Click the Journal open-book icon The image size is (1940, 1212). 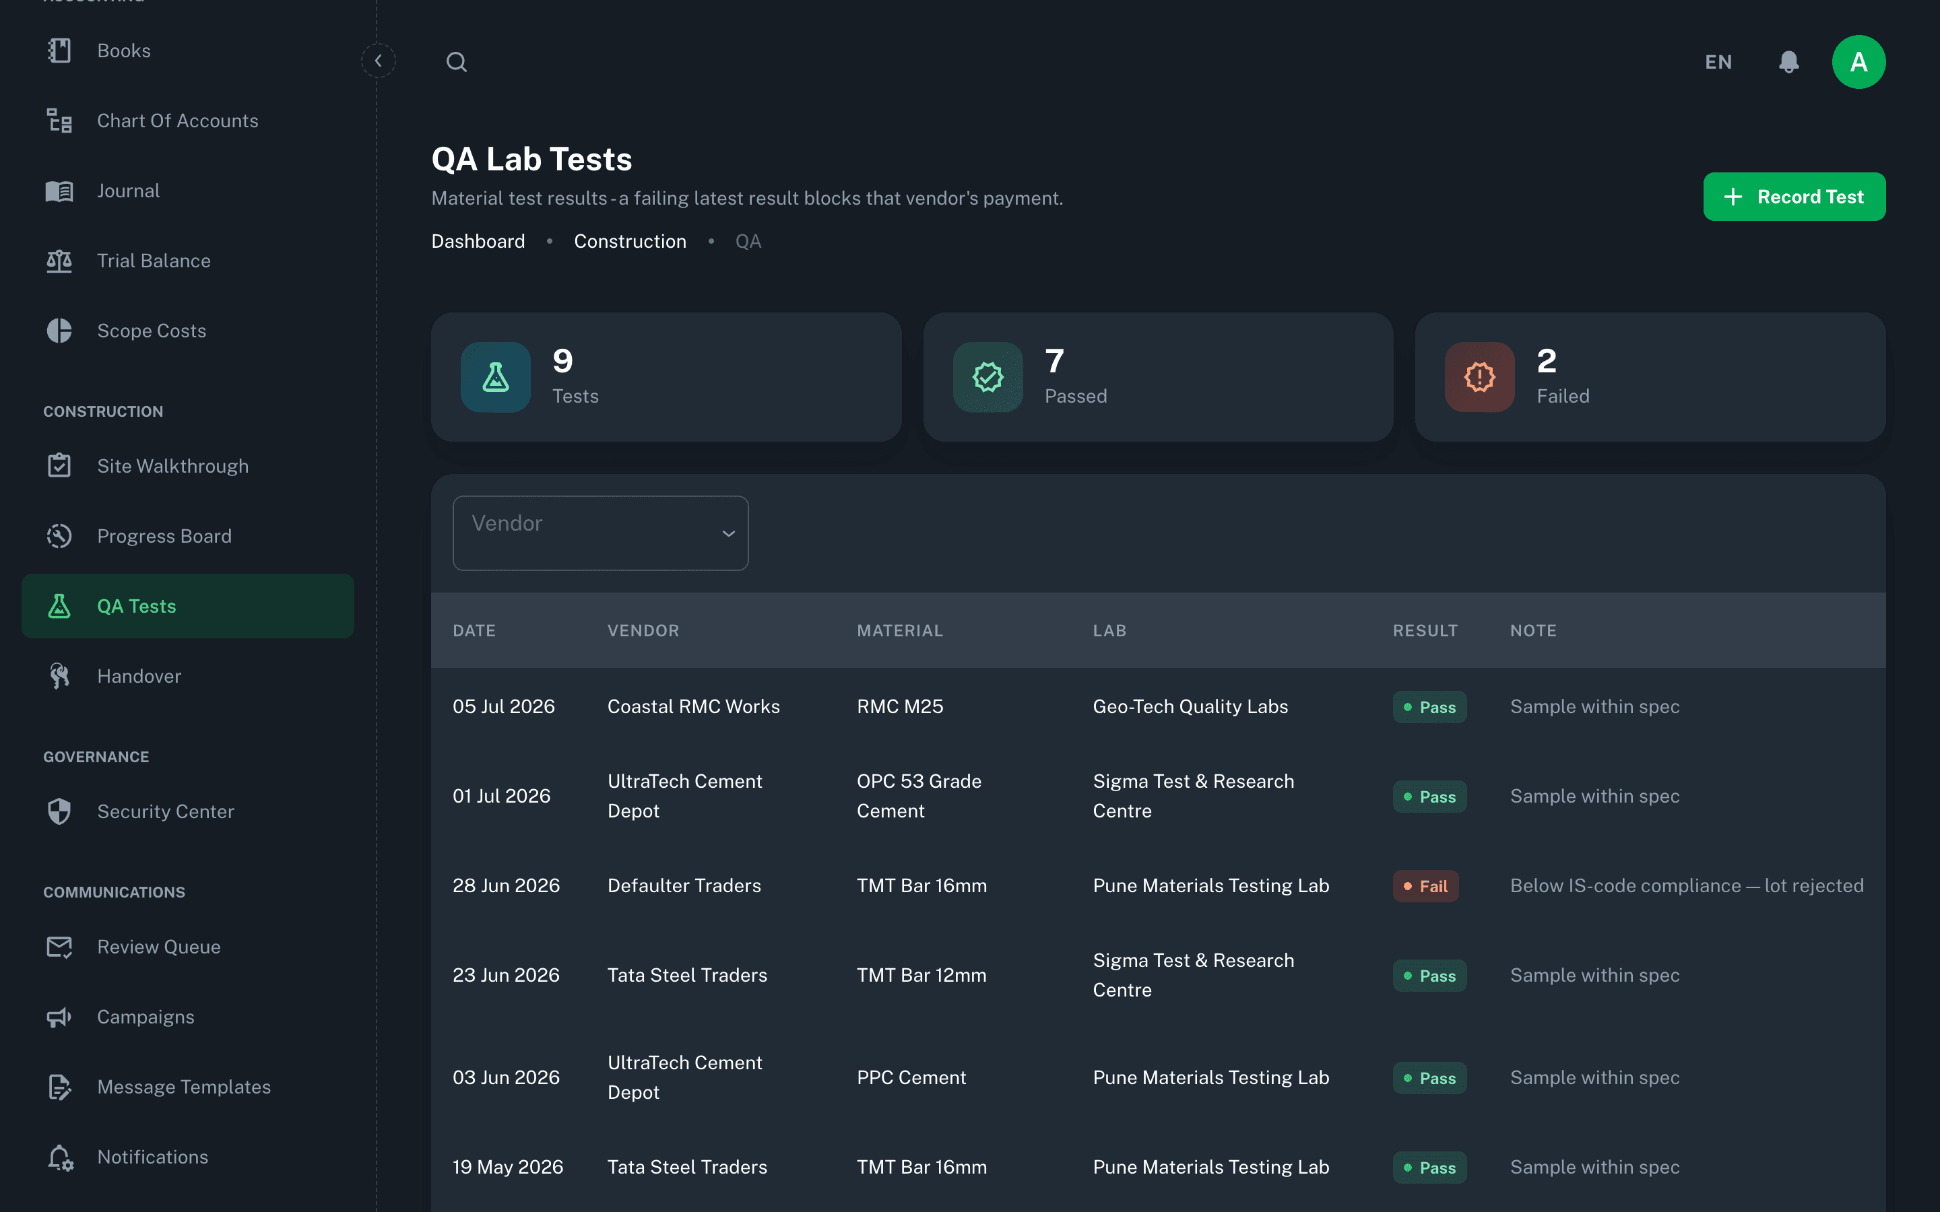coord(59,191)
